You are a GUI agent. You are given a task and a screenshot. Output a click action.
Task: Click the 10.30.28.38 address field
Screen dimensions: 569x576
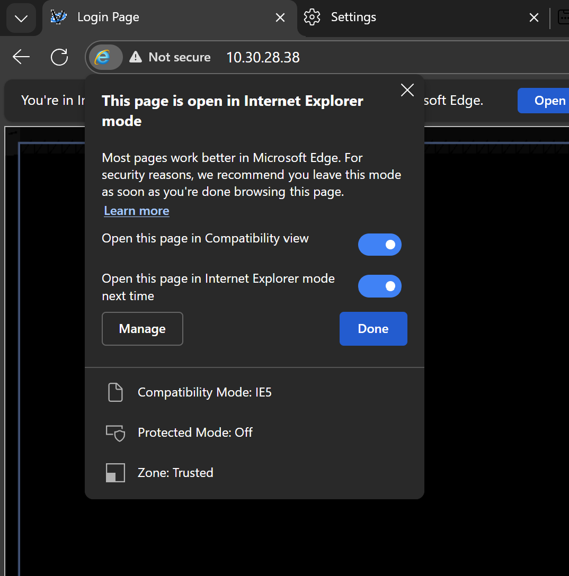pyautogui.click(x=263, y=58)
